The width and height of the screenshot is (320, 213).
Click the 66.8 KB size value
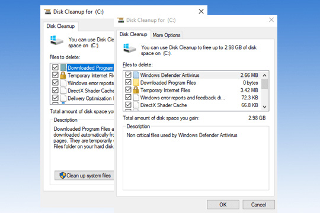pyautogui.click(x=249, y=105)
